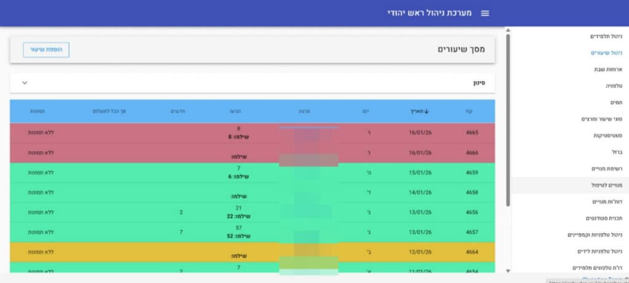The height and width of the screenshot is (283, 629).
Task: Select lesson code 4656
Action: (472, 212)
